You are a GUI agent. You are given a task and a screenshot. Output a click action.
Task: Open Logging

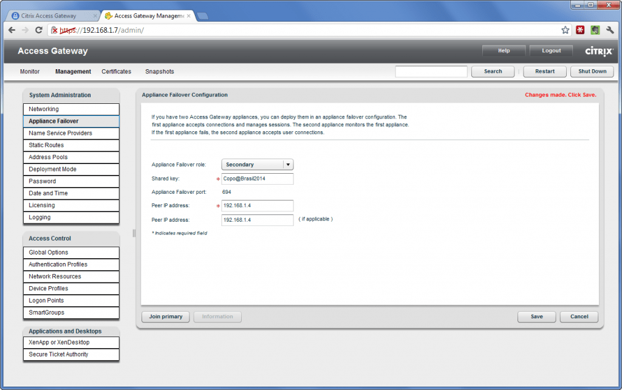71,217
